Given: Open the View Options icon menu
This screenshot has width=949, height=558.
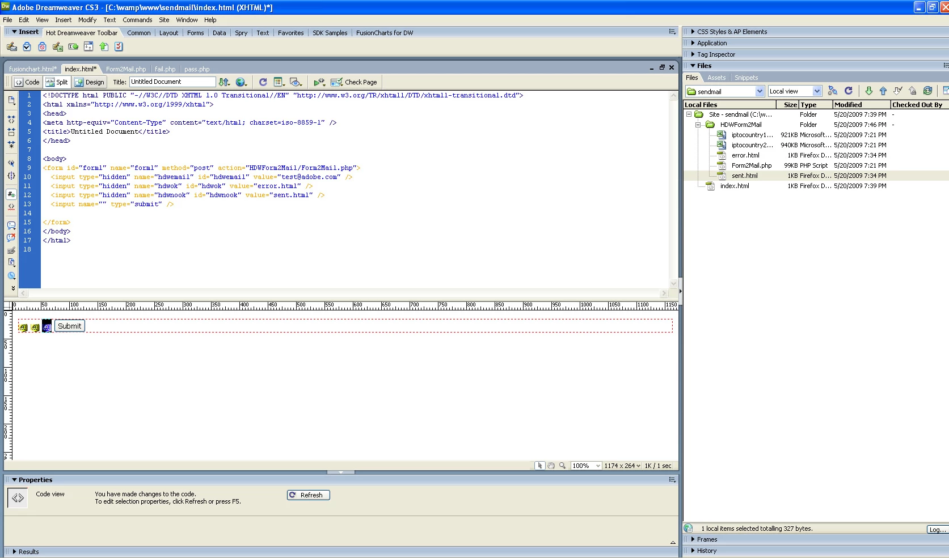Looking at the screenshot, I should coord(279,82).
